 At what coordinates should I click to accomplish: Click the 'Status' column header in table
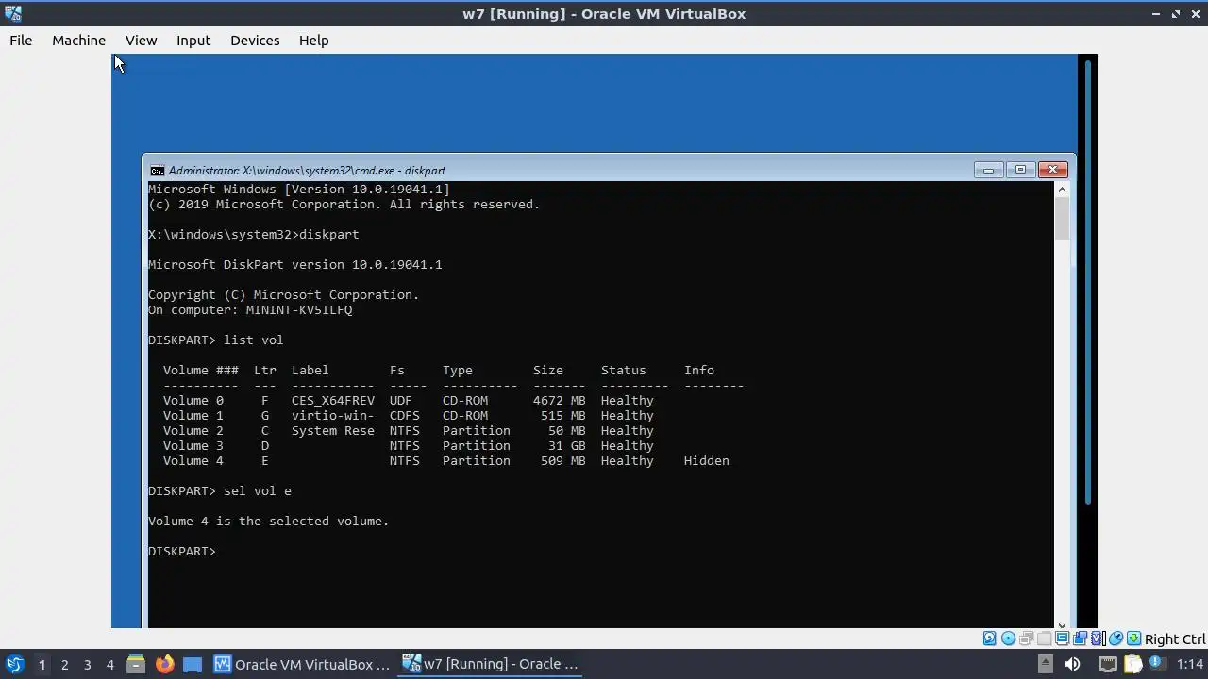624,371
